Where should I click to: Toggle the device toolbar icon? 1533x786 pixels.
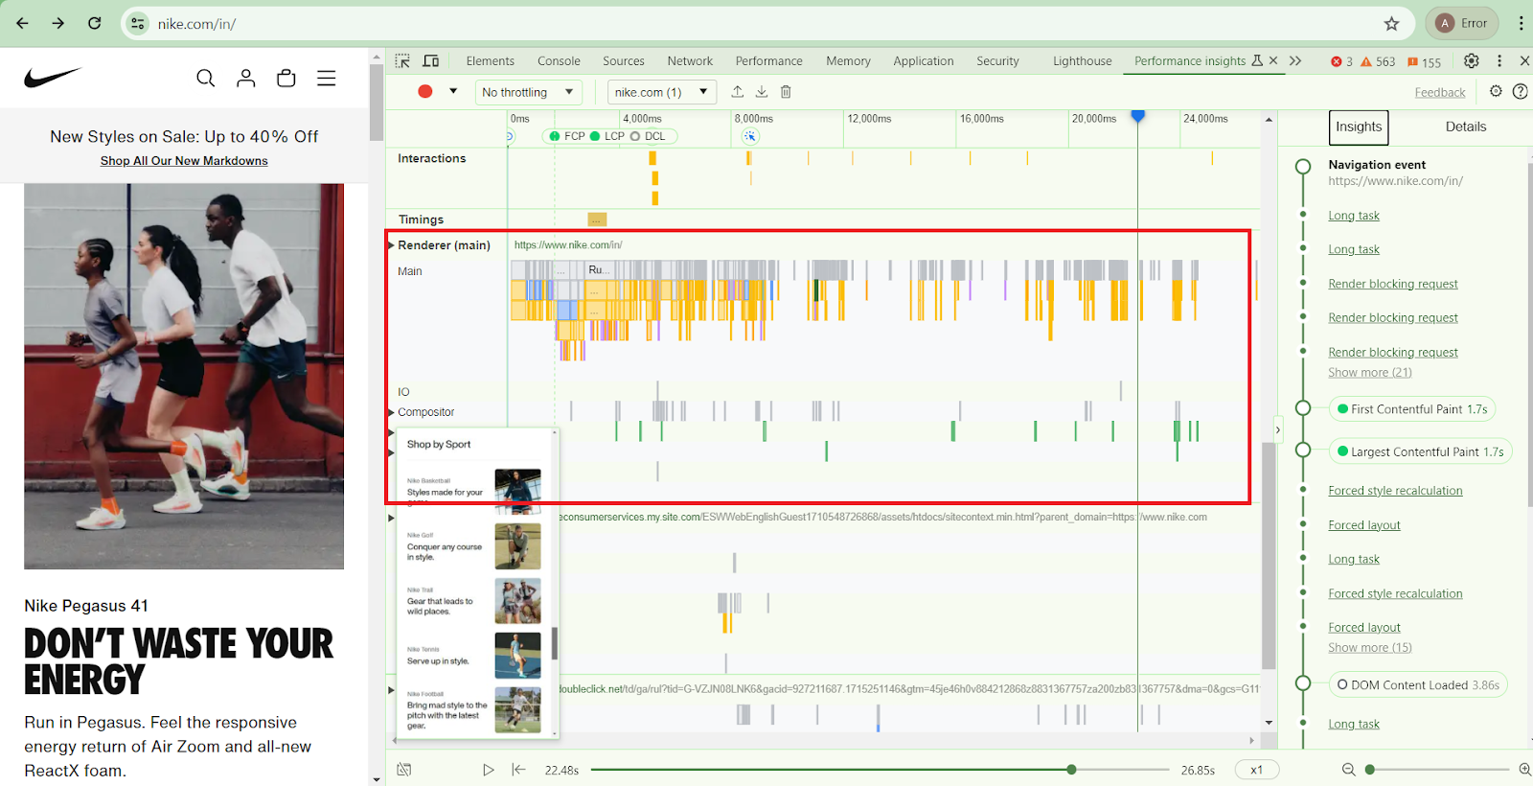[431, 60]
